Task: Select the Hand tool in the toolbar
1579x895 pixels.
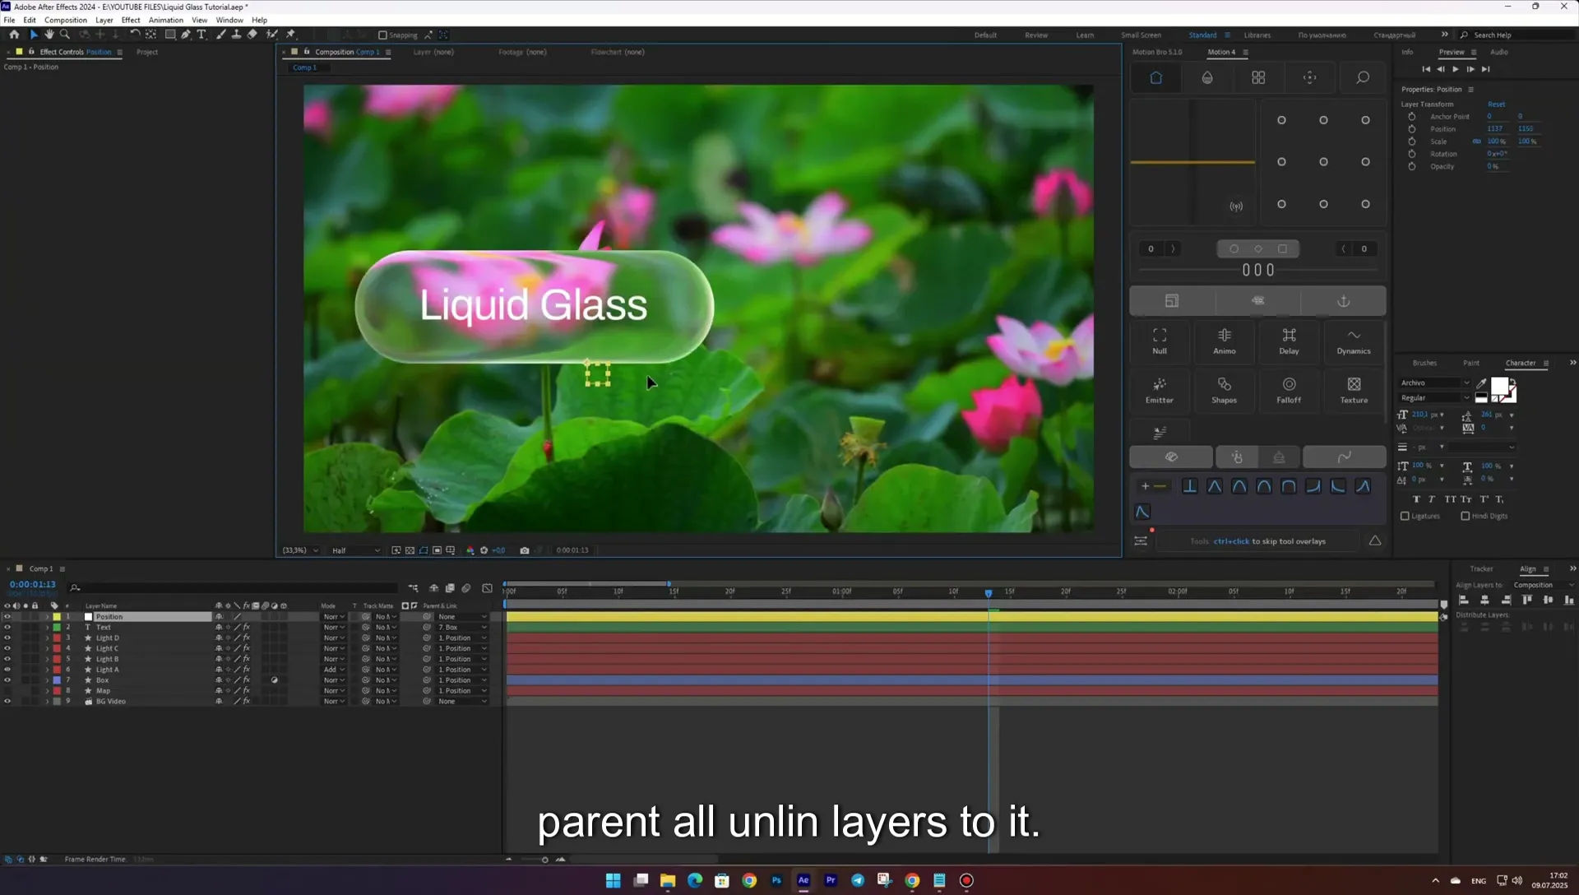Action: [49, 35]
